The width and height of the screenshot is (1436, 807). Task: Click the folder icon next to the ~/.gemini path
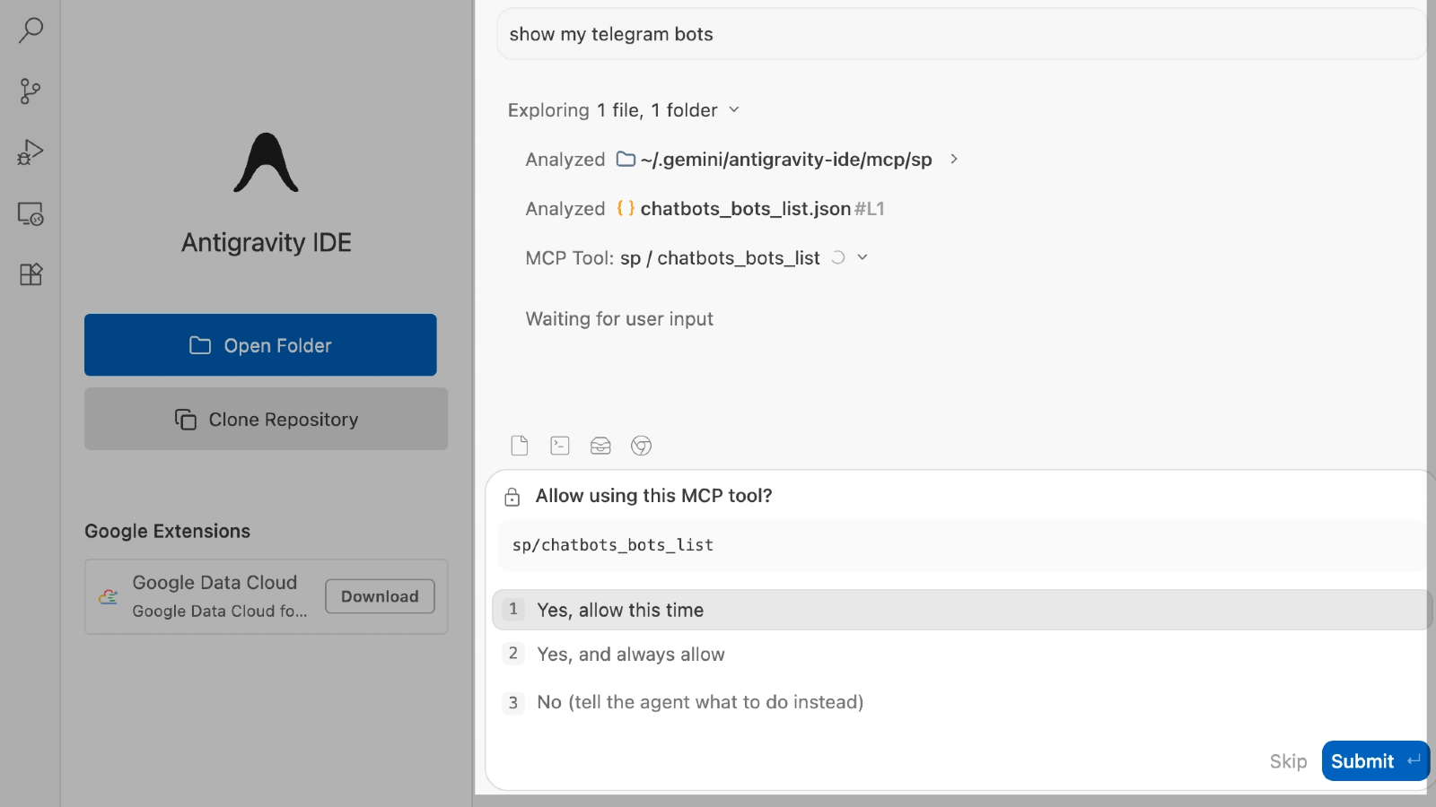tap(626, 160)
